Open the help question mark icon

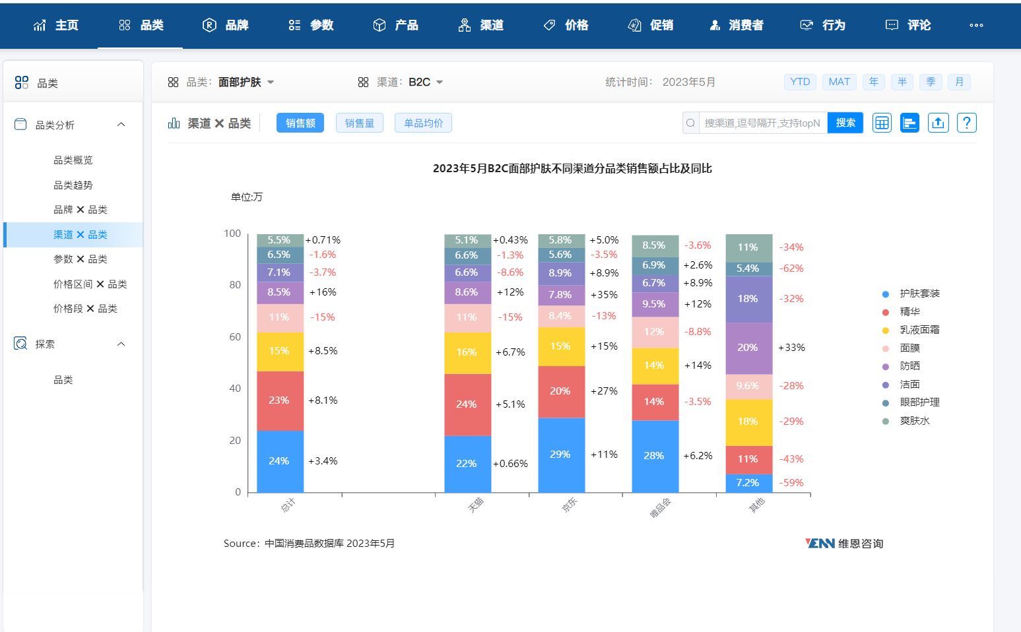pyautogui.click(x=966, y=123)
